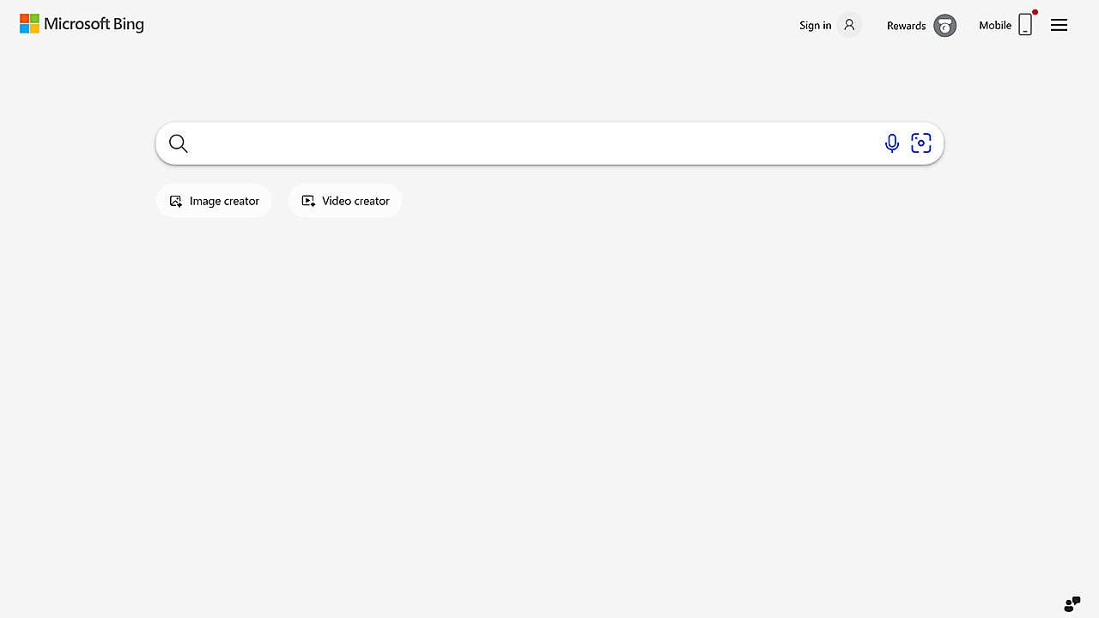Click the Video creator play icon
Viewport: 1099px width, 618px height.
pos(308,201)
